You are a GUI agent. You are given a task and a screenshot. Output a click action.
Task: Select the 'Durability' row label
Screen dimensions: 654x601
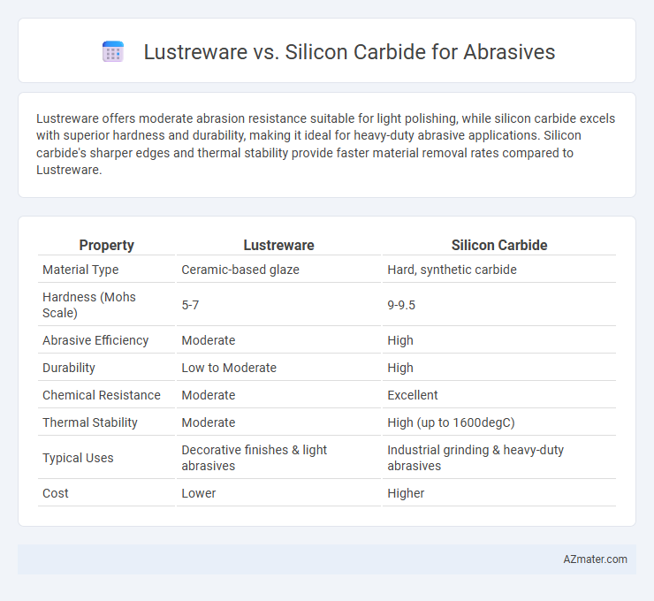coord(69,368)
